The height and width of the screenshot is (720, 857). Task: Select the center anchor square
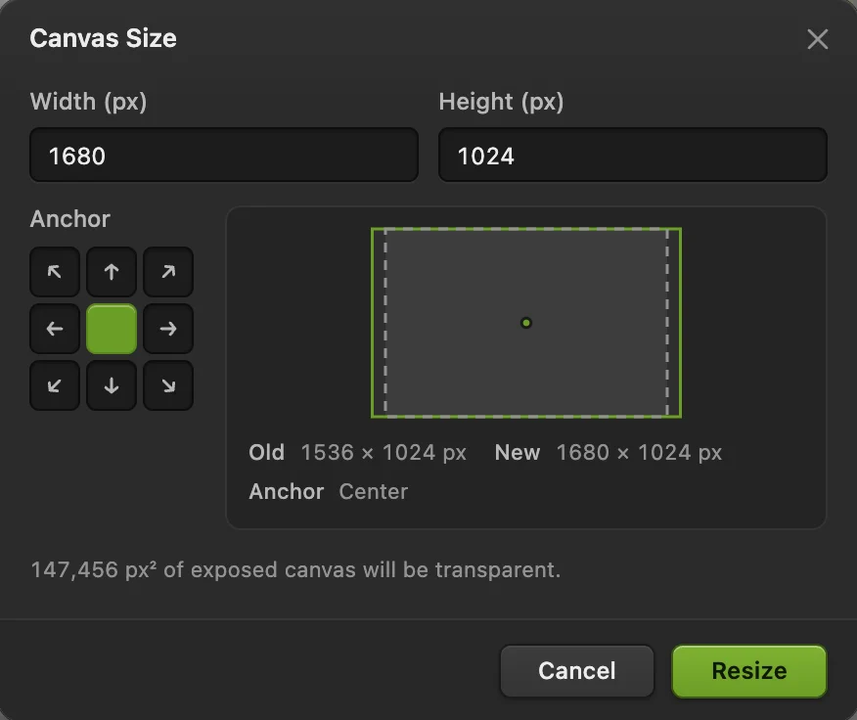click(112, 329)
